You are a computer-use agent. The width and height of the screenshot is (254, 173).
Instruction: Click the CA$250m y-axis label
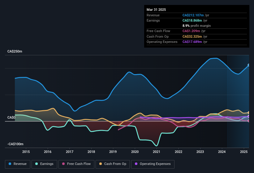click(15, 51)
